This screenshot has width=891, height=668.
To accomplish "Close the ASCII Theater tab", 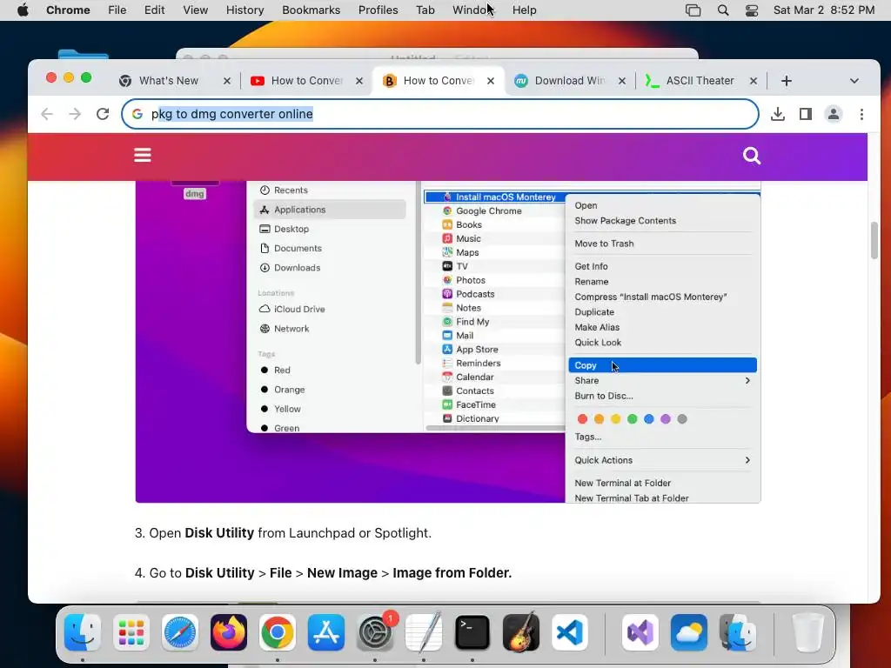I will point(754,81).
